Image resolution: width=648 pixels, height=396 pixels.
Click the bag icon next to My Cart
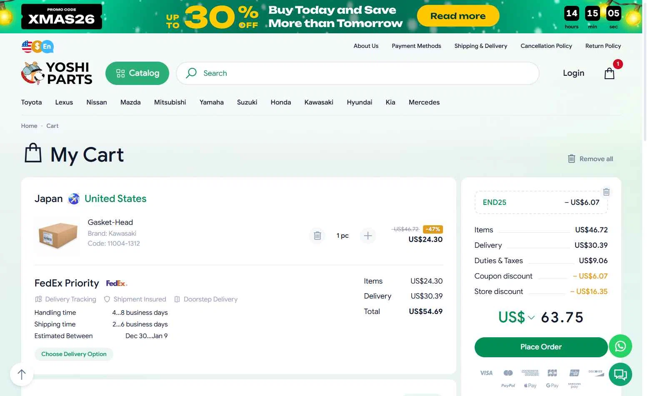33,153
